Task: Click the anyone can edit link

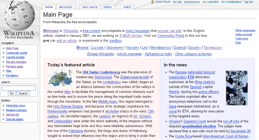Action: coord(169,31)
